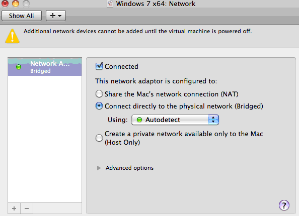Screen dimensions: 299x216
Task: Select Connect directly to the physical network (Bridged)
Action: pyautogui.click(x=99, y=106)
